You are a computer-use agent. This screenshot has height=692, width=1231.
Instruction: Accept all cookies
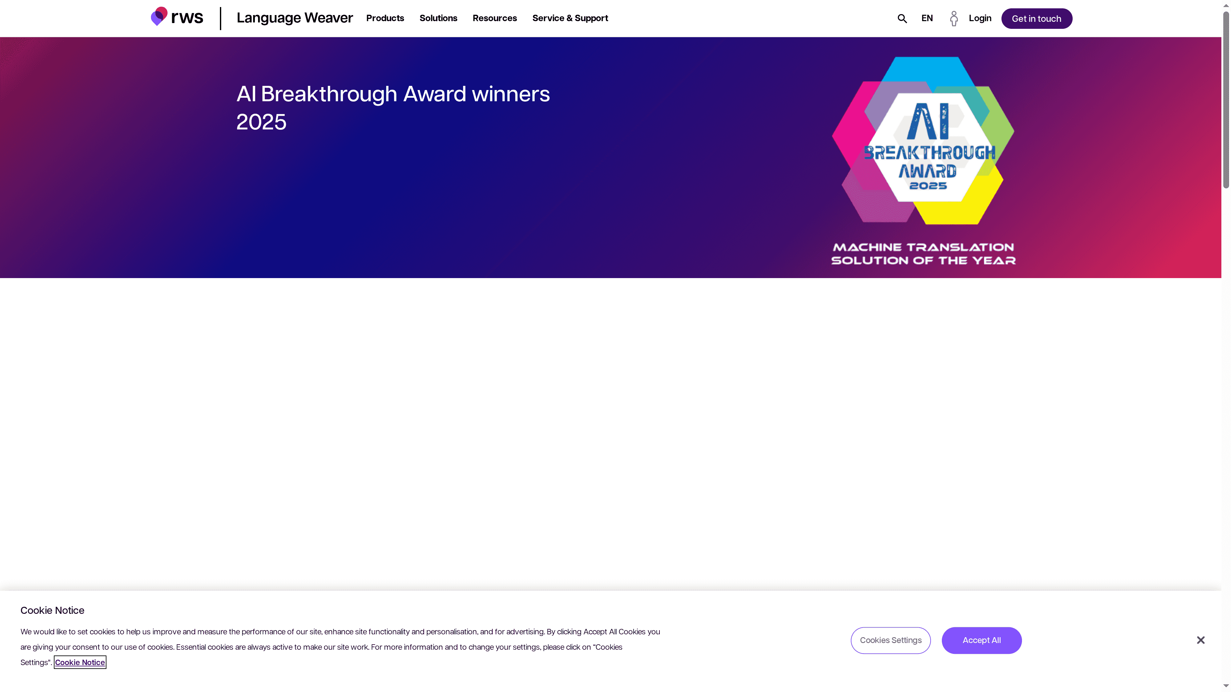pyautogui.click(x=982, y=640)
